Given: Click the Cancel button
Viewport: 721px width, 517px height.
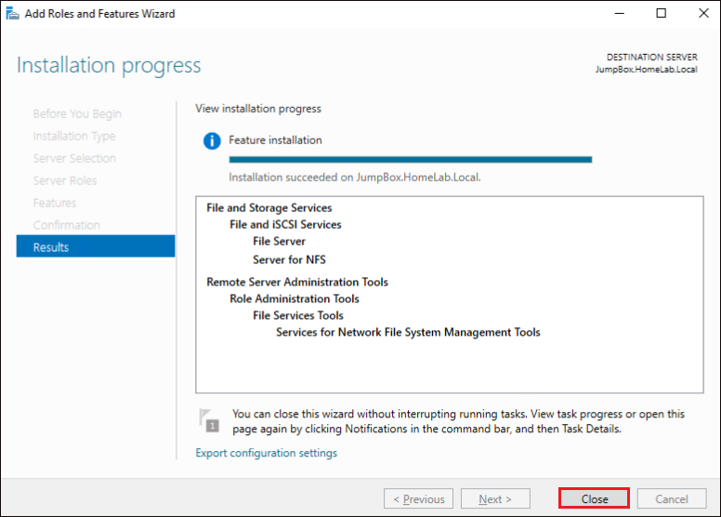Looking at the screenshot, I should point(672,498).
